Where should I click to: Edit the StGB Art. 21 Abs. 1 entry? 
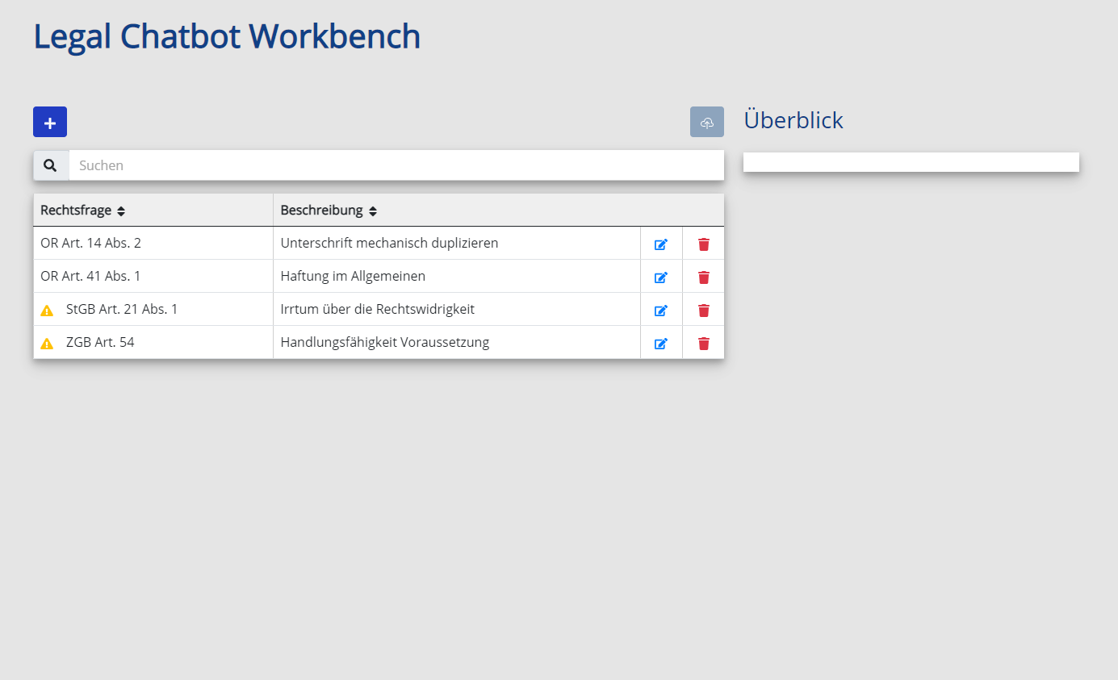(x=661, y=310)
